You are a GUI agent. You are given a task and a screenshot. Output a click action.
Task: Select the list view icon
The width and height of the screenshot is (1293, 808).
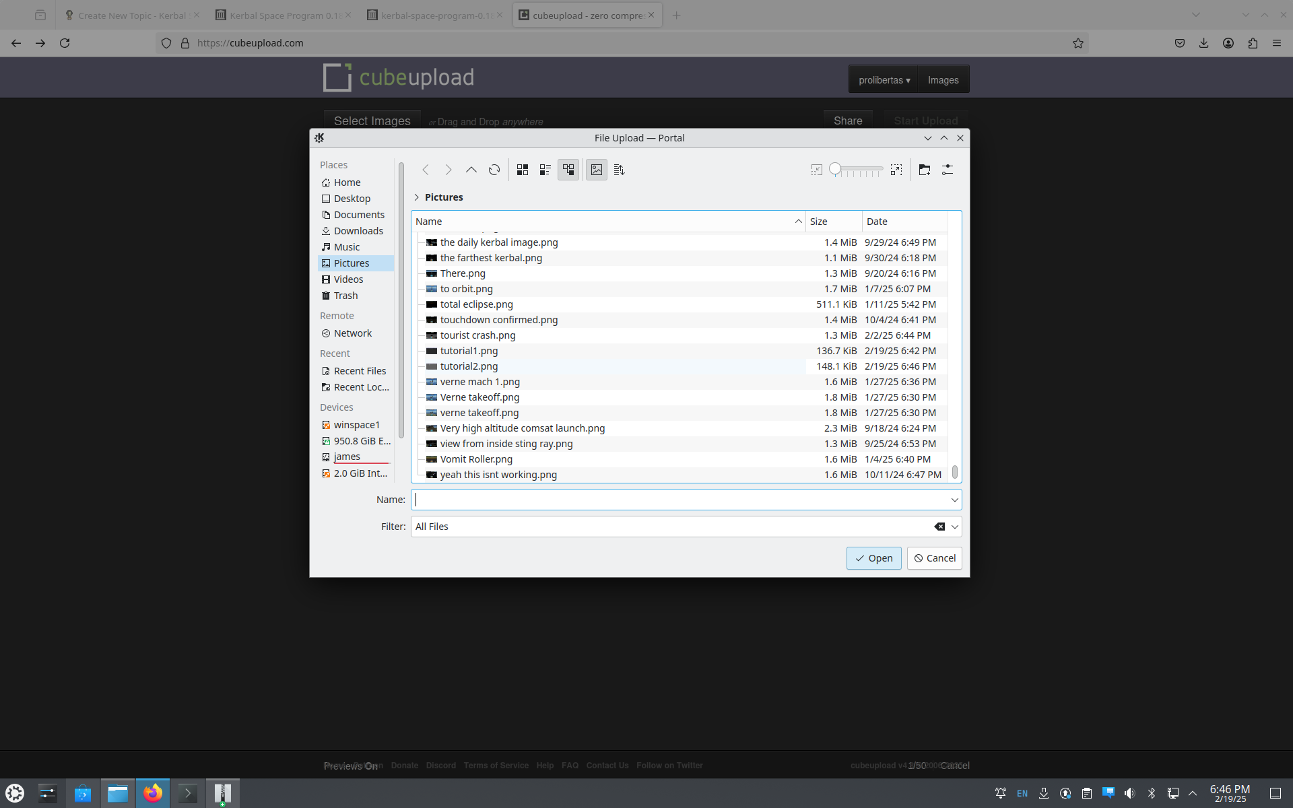pyautogui.click(x=545, y=170)
